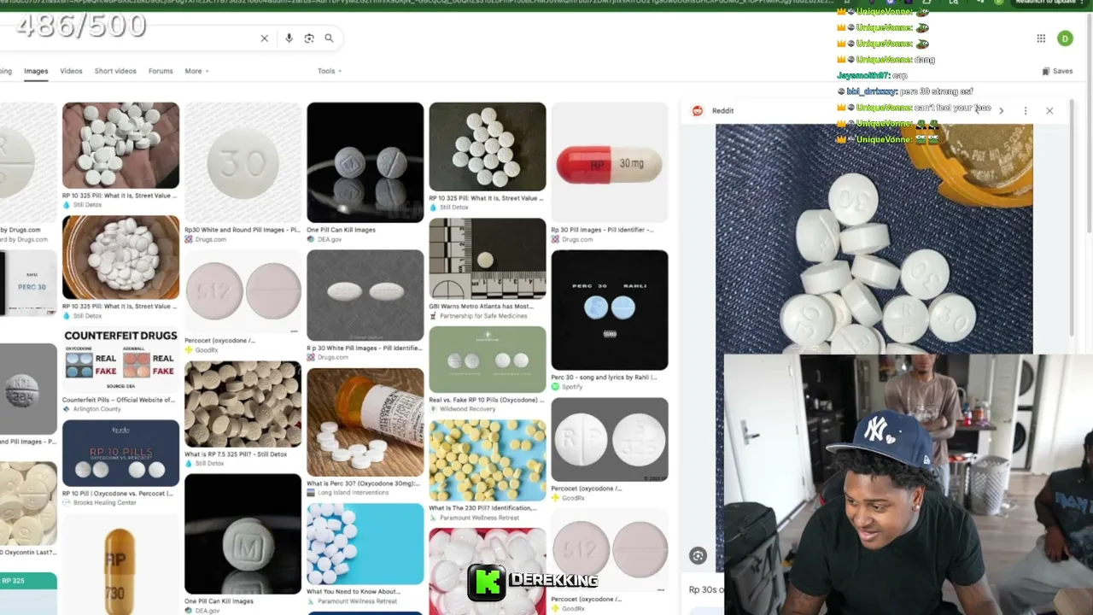Open the Wildwood Recovery source link
The width and height of the screenshot is (1093, 615).
click(463, 409)
